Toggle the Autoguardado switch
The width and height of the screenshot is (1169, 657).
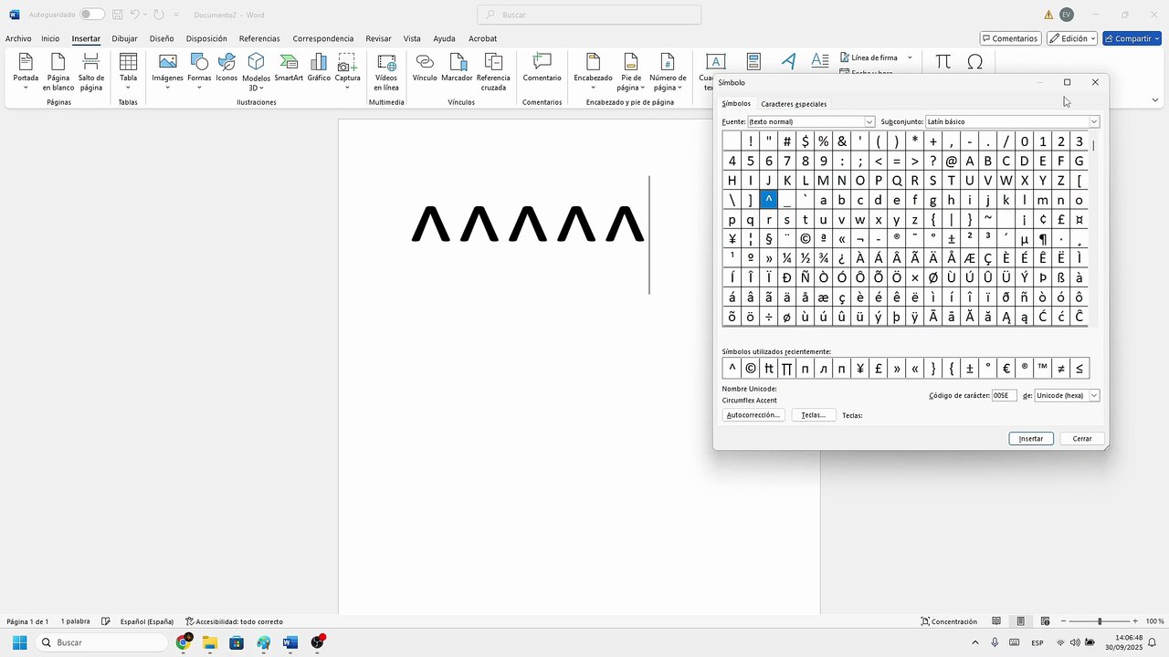click(x=91, y=15)
